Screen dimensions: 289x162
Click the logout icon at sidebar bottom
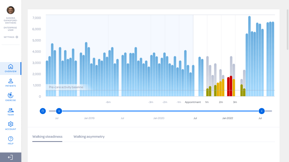point(10,157)
